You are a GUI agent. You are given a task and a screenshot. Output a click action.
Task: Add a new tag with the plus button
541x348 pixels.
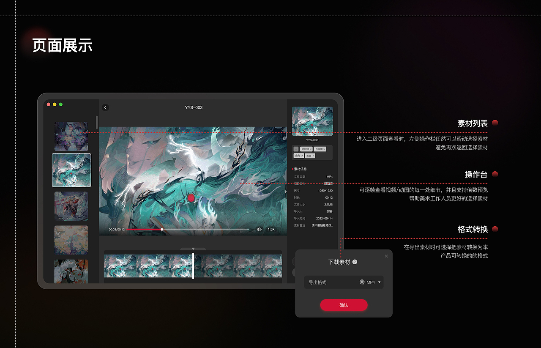click(296, 149)
